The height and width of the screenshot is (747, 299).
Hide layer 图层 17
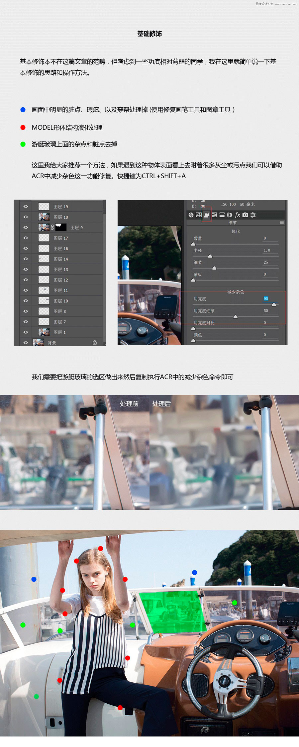pyautogui.click(x=26, y=238)
